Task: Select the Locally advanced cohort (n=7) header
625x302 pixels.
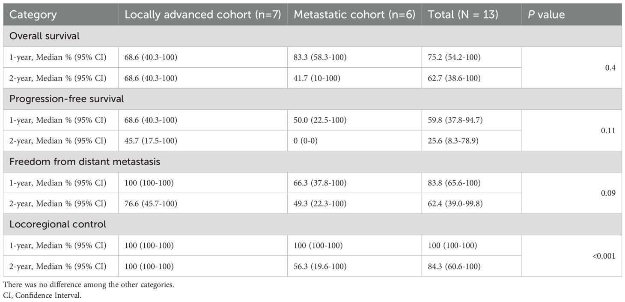Action: click(202, 15)
